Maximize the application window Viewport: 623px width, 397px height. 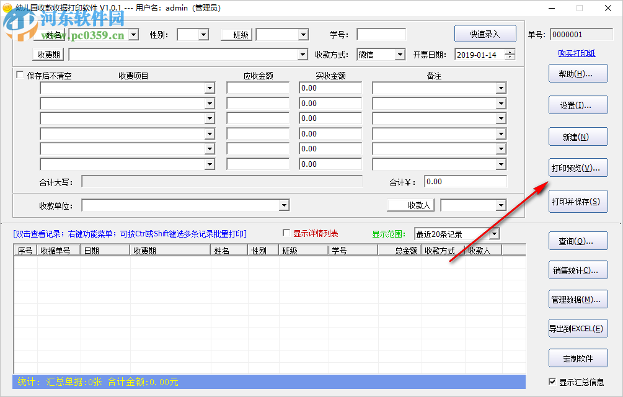pyautogui.click(x=580, y=8)
